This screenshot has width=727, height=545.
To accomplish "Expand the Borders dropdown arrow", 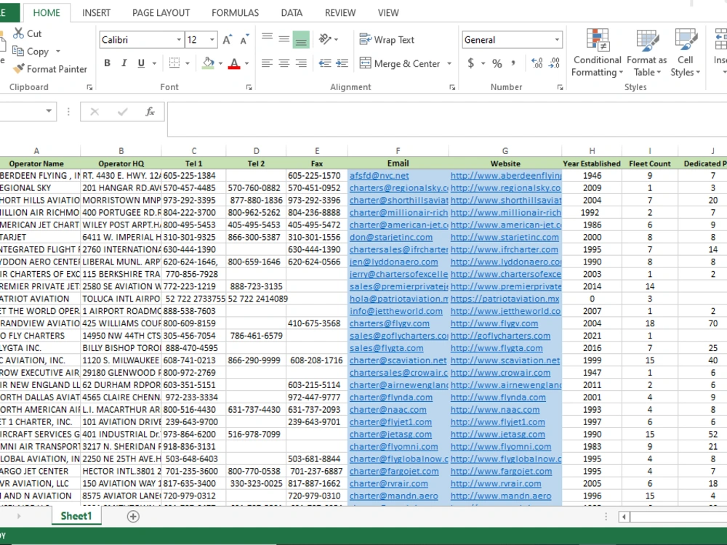I will click(188, 63).
